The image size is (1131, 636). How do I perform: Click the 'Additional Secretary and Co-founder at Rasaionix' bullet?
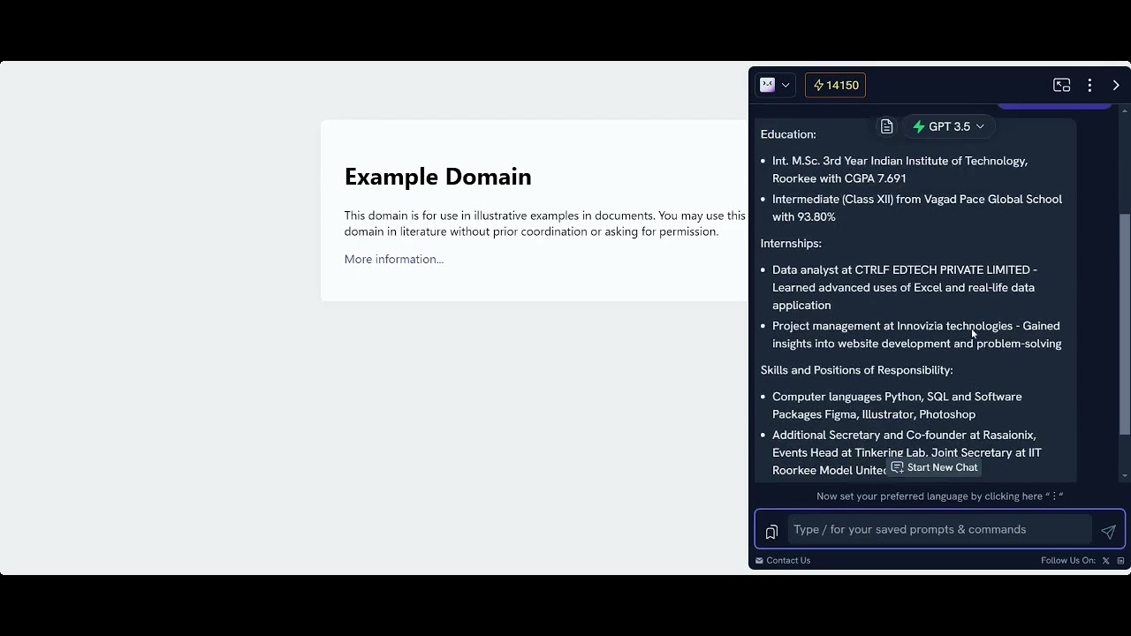pyautogui.click(x=907, y=452)
